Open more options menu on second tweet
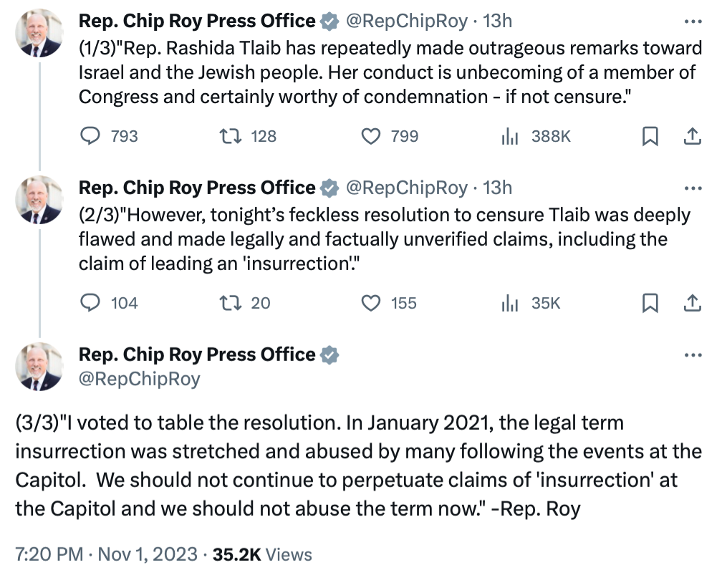The height and width of the screenshot is (583, 722). click(x=693, y=188)
